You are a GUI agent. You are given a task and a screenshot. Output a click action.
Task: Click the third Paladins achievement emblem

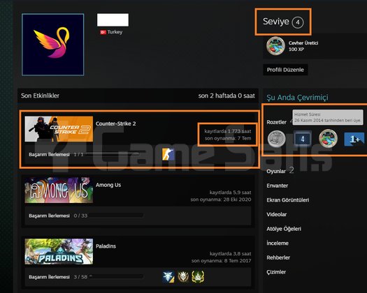tap(198, 277)
